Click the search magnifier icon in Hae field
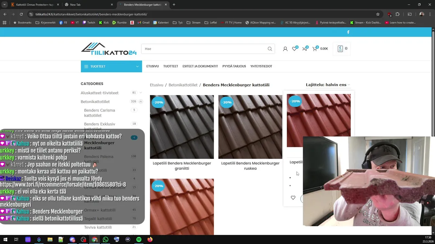Screen dimensions: 435x244 click(x=270, y=49)
